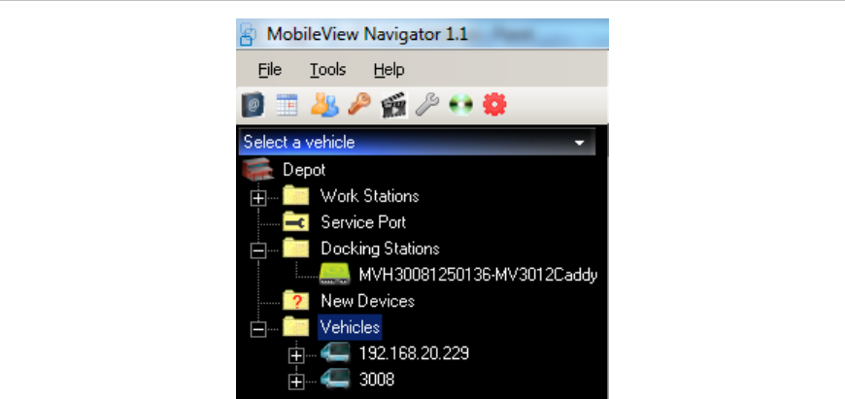This screenshot has height=399, width=845.
Task: Select the New Devices folder
Action: [367, 301]
